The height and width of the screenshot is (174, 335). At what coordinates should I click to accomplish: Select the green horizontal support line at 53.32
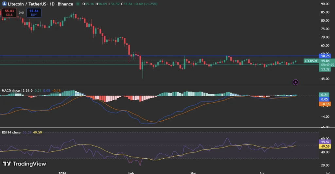159,65
